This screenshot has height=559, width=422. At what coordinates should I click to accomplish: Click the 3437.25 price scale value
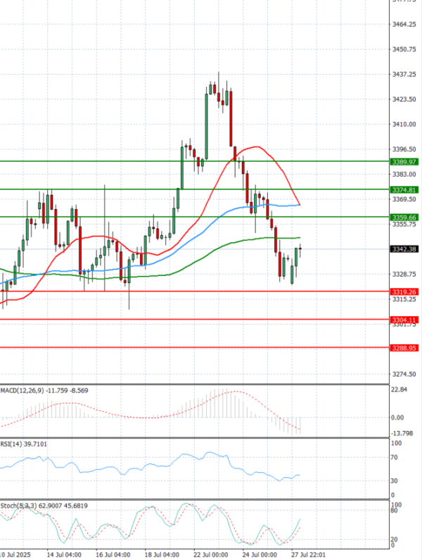404,74
